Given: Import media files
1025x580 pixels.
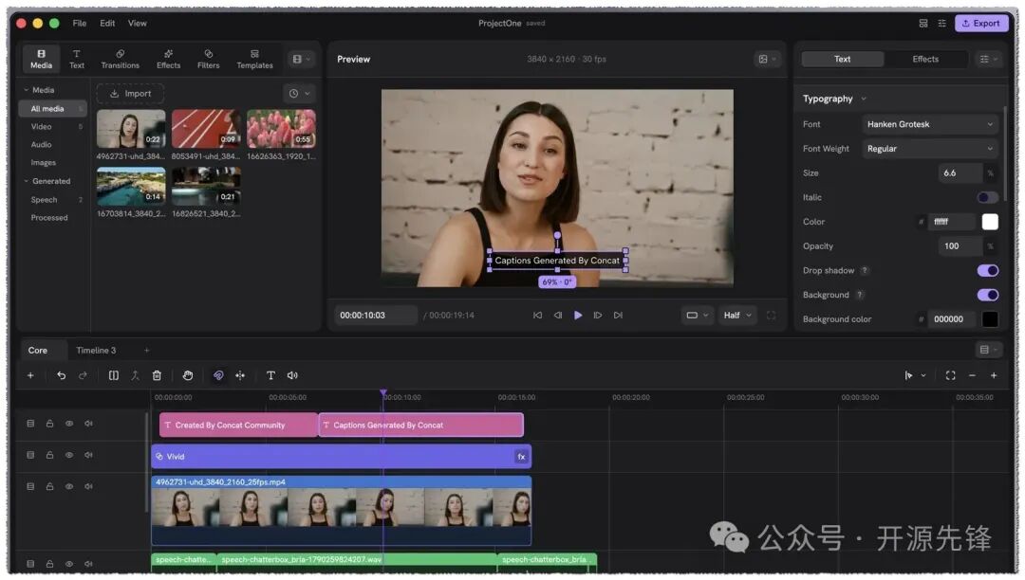Looking at the screenshot, I should tap(130, 94).
